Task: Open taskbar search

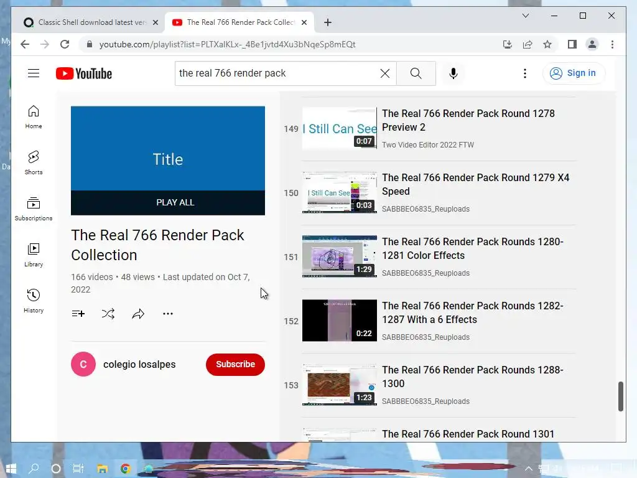Action: pos(34,469)
